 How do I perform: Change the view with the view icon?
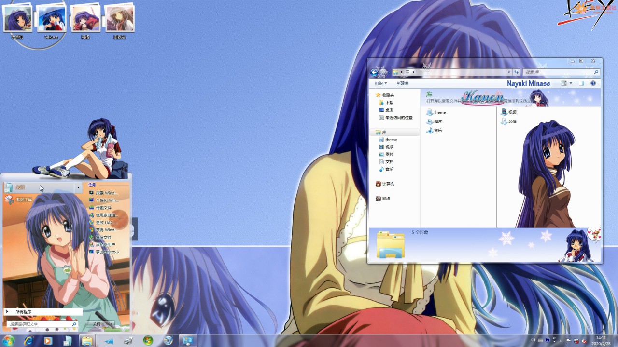(564, 83)
